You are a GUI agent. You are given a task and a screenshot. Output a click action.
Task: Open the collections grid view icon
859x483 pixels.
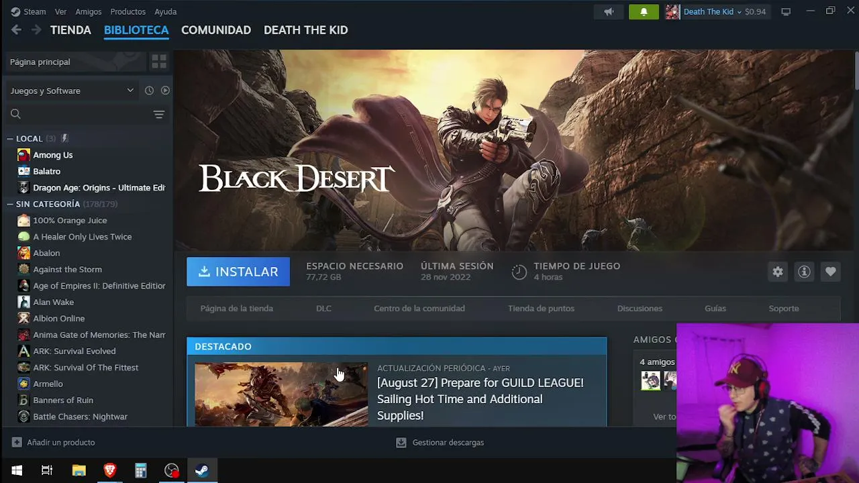click(x=159, y=62)
